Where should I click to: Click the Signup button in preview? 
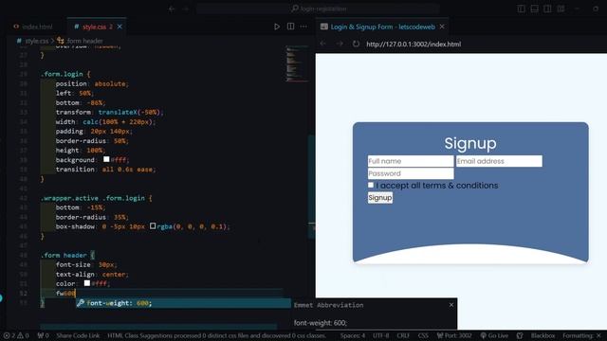pyautogui.click(x=379, y=198)
